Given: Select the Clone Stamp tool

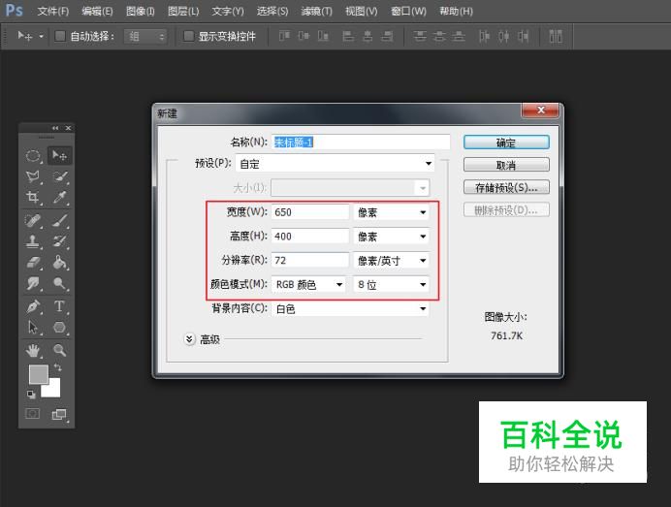Looking at the screenshot, I should 33,241.
